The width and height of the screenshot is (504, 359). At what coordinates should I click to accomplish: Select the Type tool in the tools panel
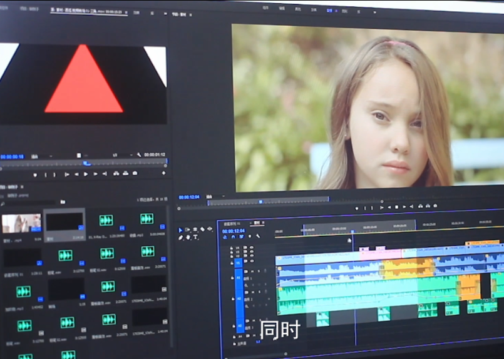point(196,238)
